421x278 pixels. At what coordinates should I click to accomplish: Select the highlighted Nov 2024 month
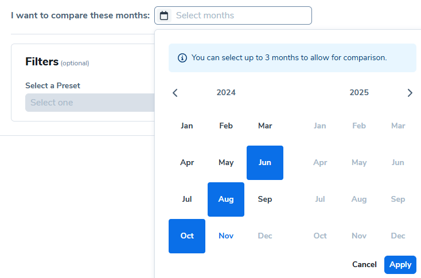pyautogui.click(x=226, y=236)
